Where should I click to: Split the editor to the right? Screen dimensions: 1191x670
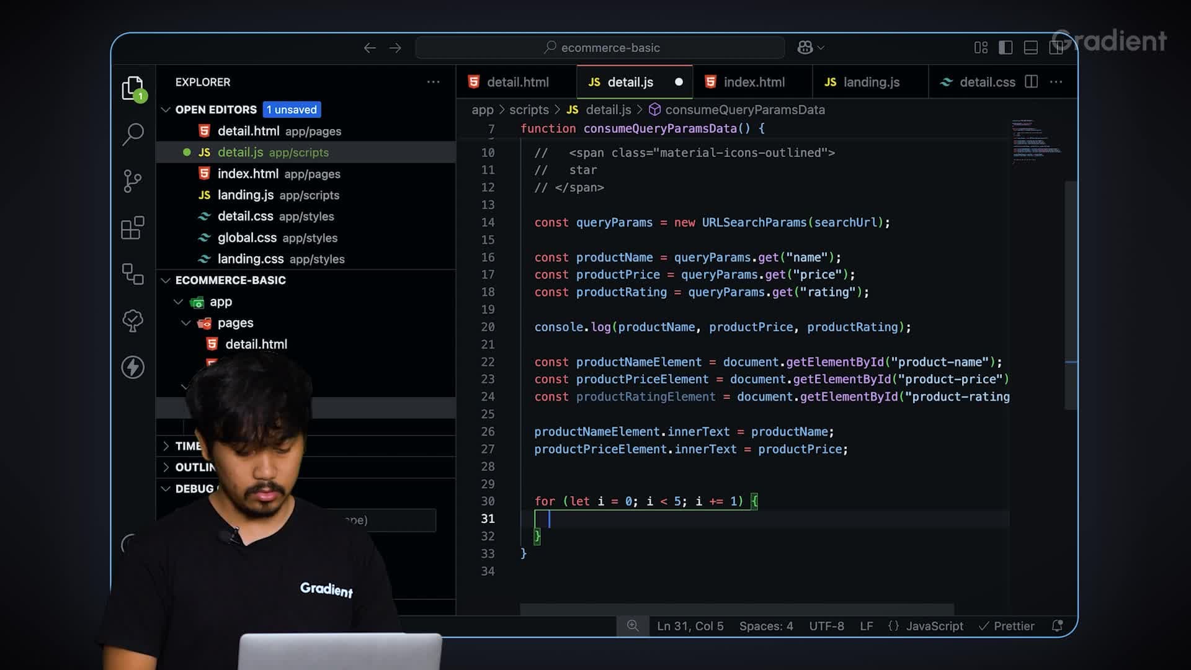pyautogui.click(x=1032, y=82)
